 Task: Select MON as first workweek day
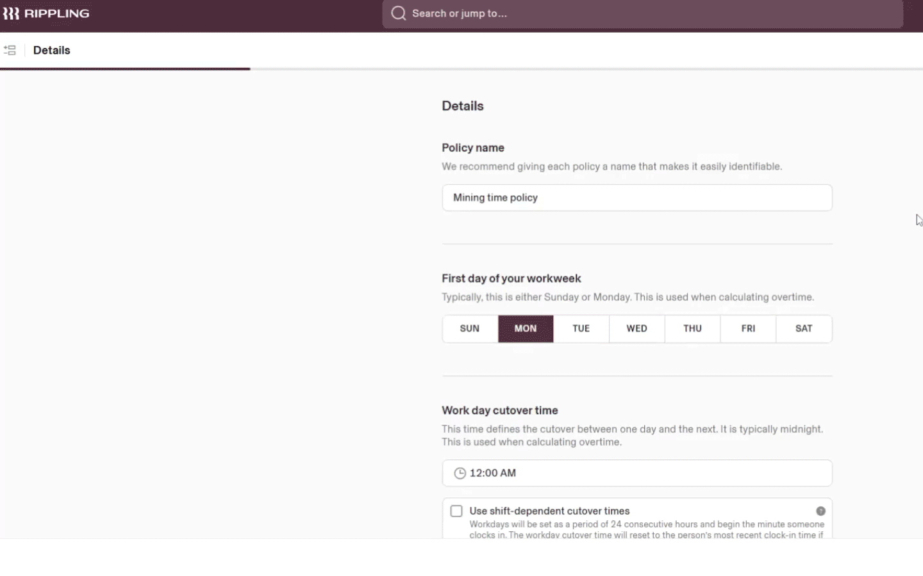coord(526,328)
